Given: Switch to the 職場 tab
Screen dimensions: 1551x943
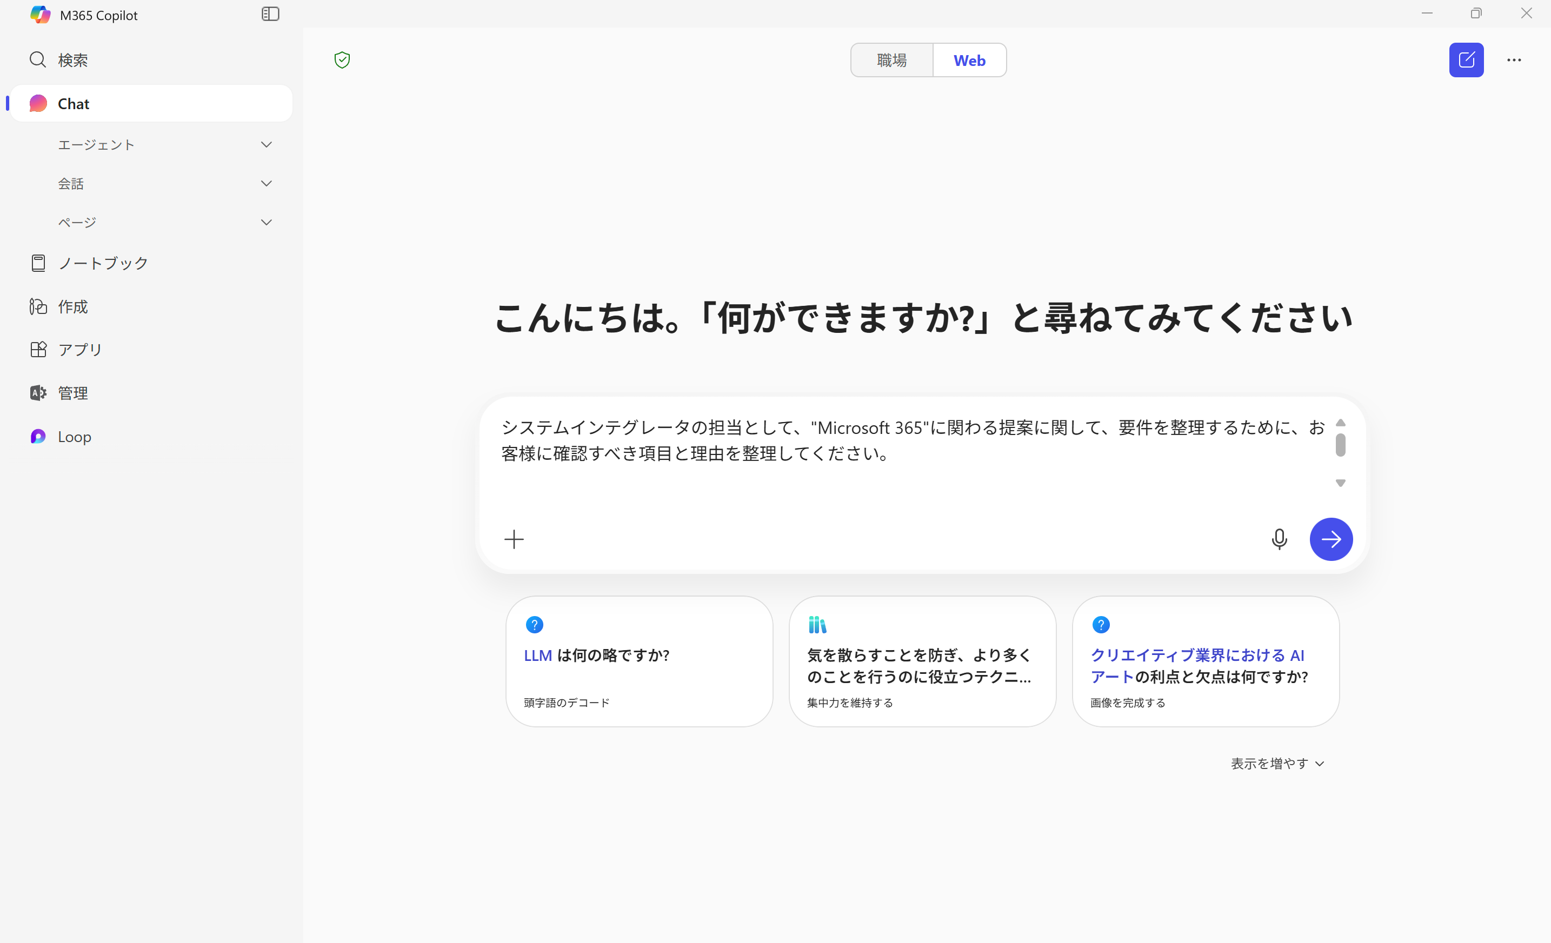Looking at the screenshot, I should (x=891, y=60).
